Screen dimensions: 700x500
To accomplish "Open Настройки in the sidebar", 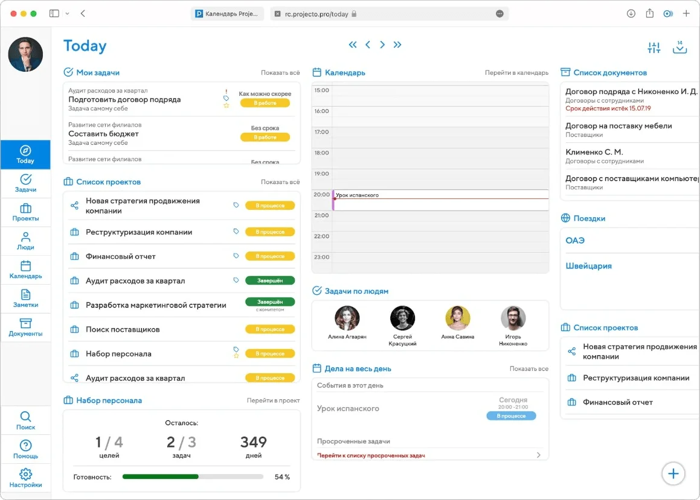I will tap(25, 479).
